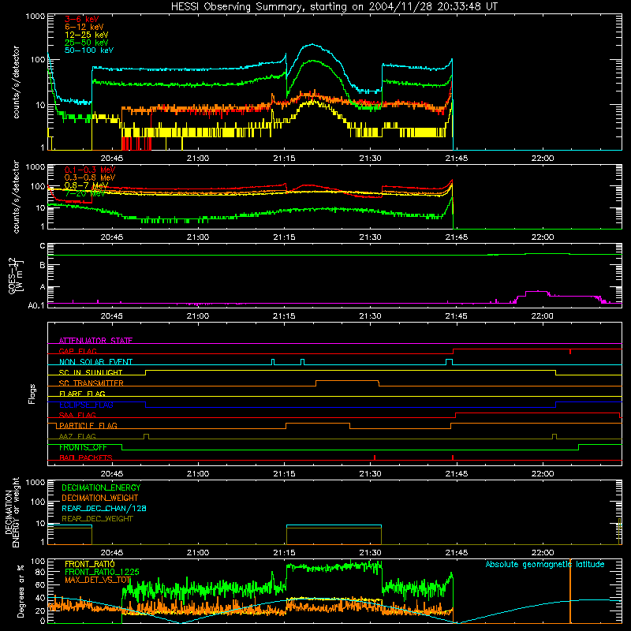This screenshot has height=631, width=631.
Task: Click the 7-20 MeV legend label
Action: click(x=85, y=193)
